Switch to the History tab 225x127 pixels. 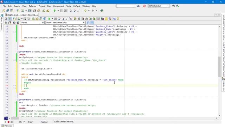click(x=70, y=122)
